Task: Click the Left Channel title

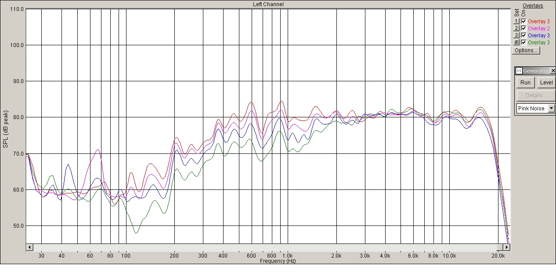Action: click(268, 4)
